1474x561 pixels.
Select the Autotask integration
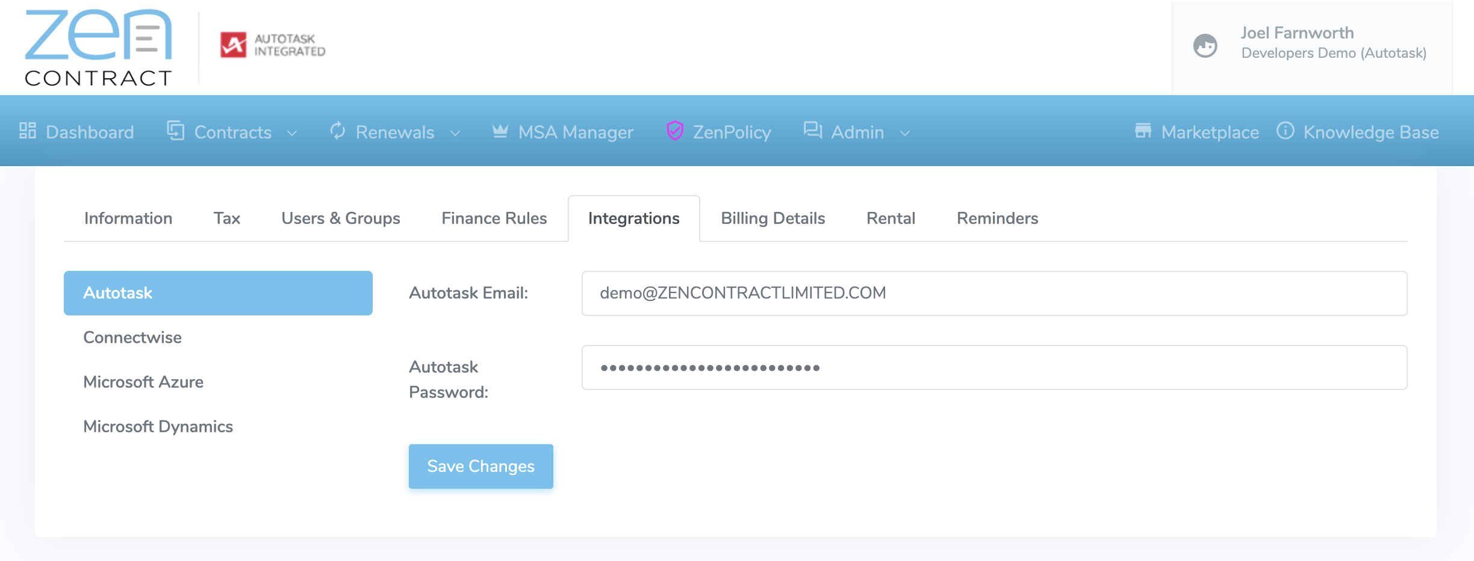pyautogui.click(x=218, y=293)
